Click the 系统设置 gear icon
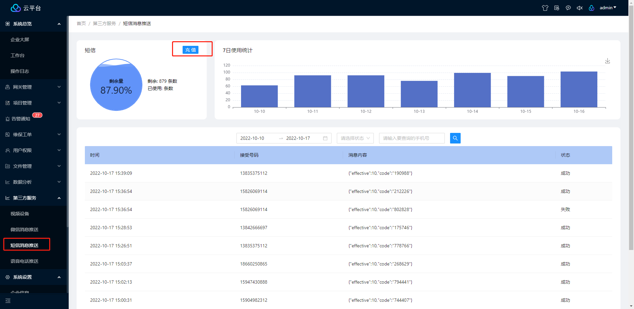 tap(8, 277)
